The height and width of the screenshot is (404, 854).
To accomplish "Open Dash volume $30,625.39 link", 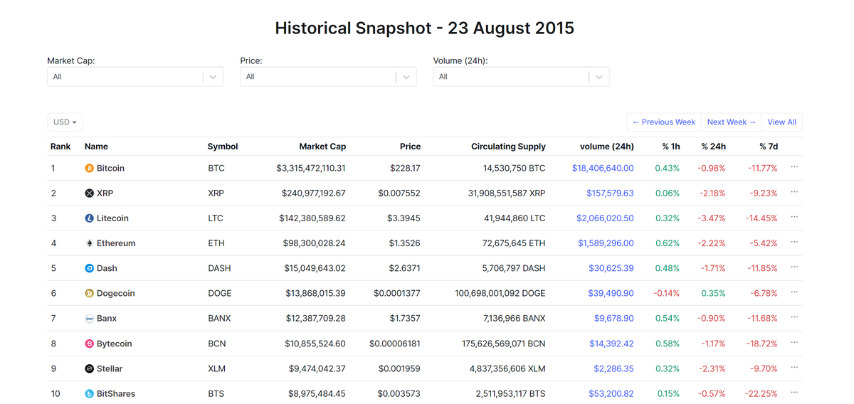I will 611,269.
